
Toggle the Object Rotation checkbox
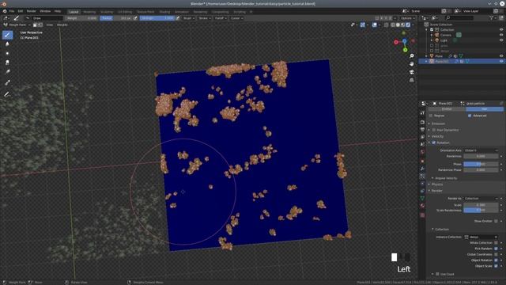[x=496, y=260]
